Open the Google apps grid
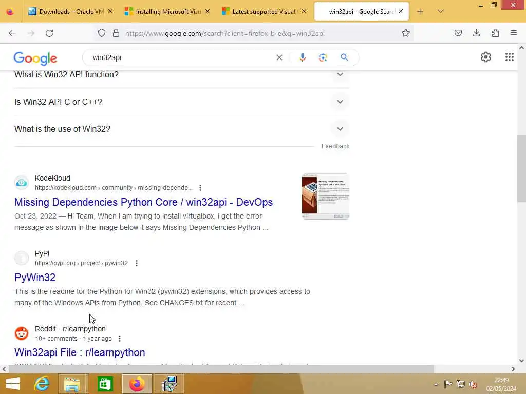 (509, 57)
